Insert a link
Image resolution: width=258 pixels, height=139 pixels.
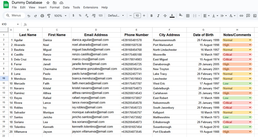pos(241,16)
